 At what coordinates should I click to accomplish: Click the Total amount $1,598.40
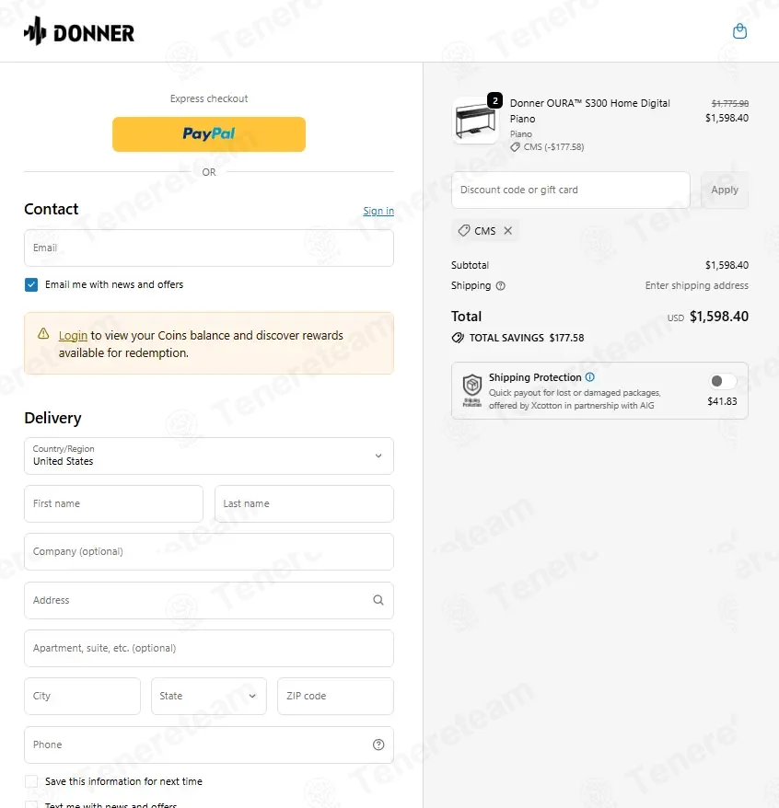pyautogui.click(x=718, y=317)
